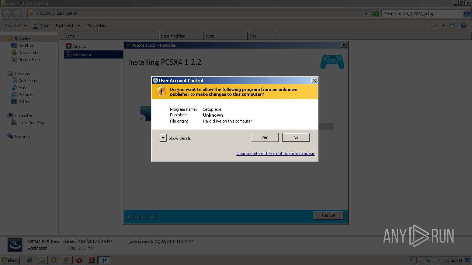
Task: Open Music library
Action: (23, 88)
